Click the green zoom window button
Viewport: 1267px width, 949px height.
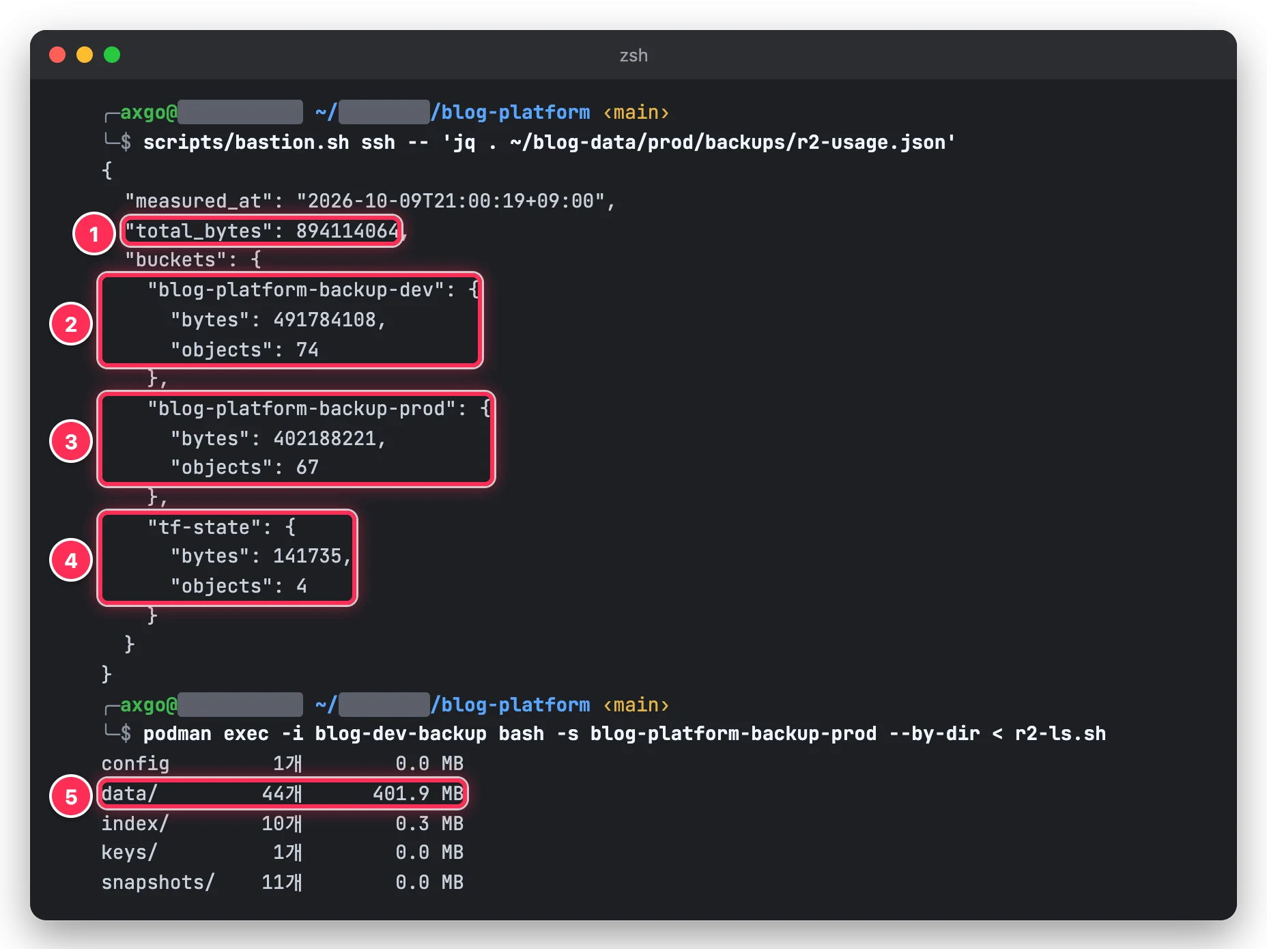pyautogui.click(x=112, y=55)
